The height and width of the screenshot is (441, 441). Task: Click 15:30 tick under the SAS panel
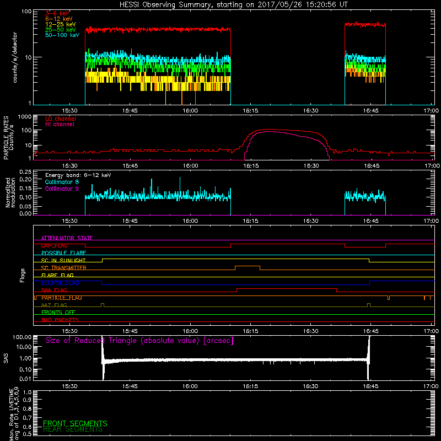coord(70,386)
